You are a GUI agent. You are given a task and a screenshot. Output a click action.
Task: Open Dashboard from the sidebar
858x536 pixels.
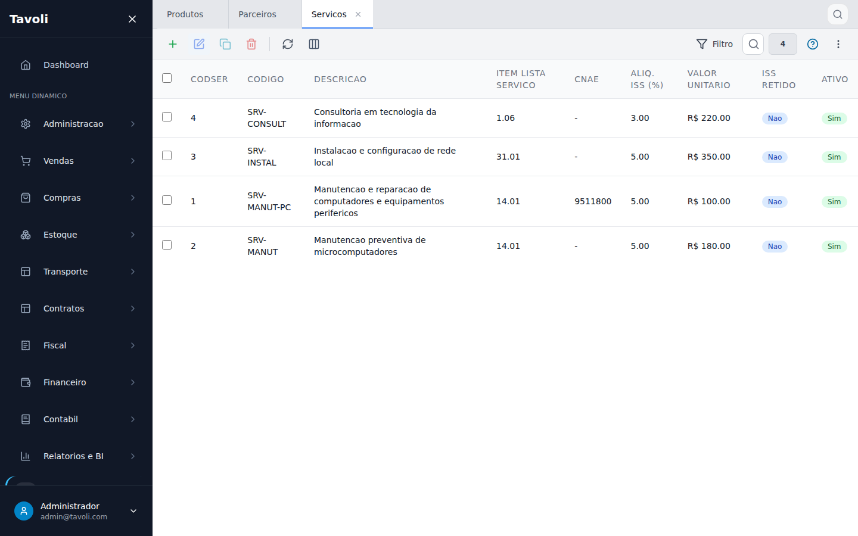click(76, 65)
